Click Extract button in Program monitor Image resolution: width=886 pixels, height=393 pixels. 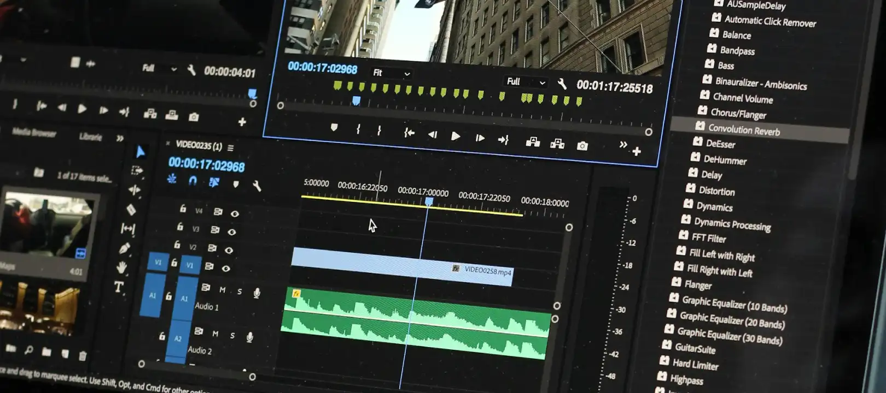coord(557,144)
